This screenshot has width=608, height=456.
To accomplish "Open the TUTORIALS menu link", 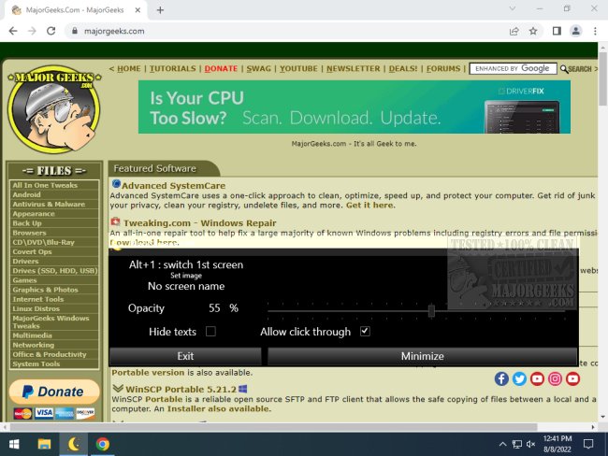I will point(172,68).
